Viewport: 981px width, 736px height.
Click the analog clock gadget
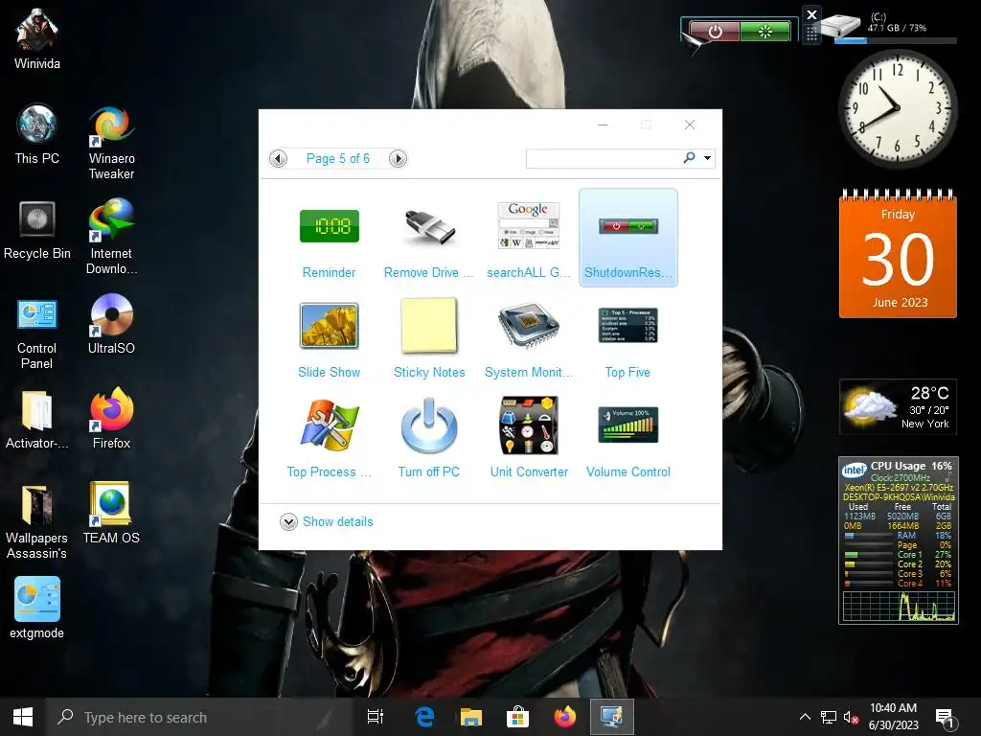[x=897, y=107]
